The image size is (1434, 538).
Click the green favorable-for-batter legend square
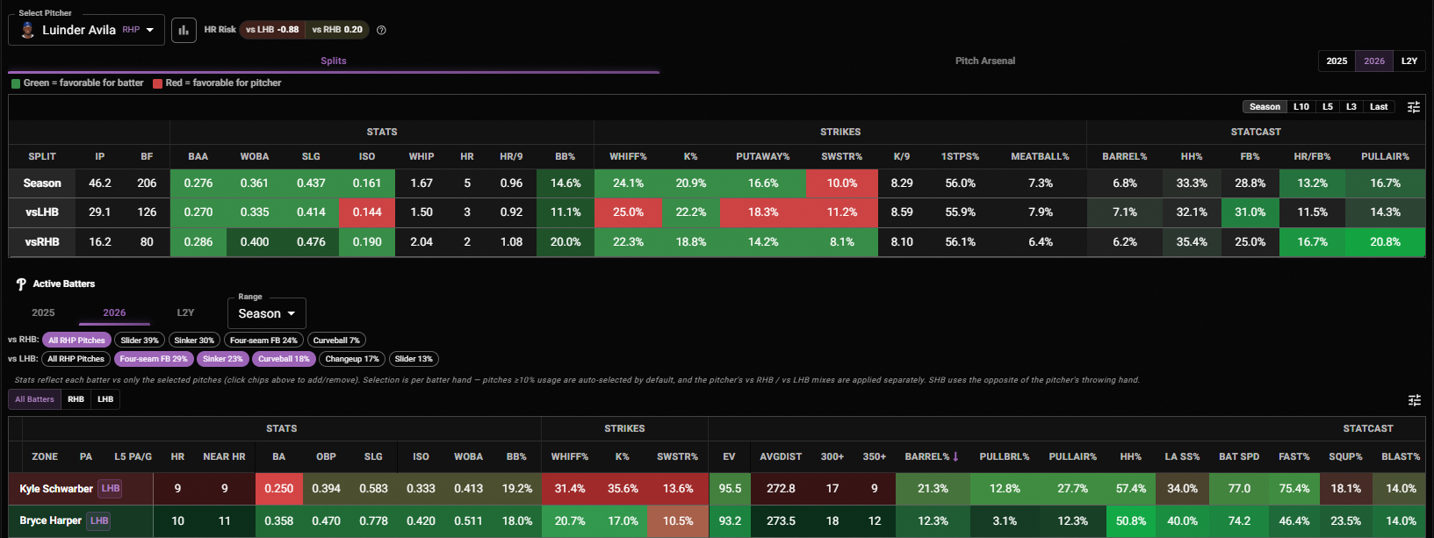click(x=16, y=83)
